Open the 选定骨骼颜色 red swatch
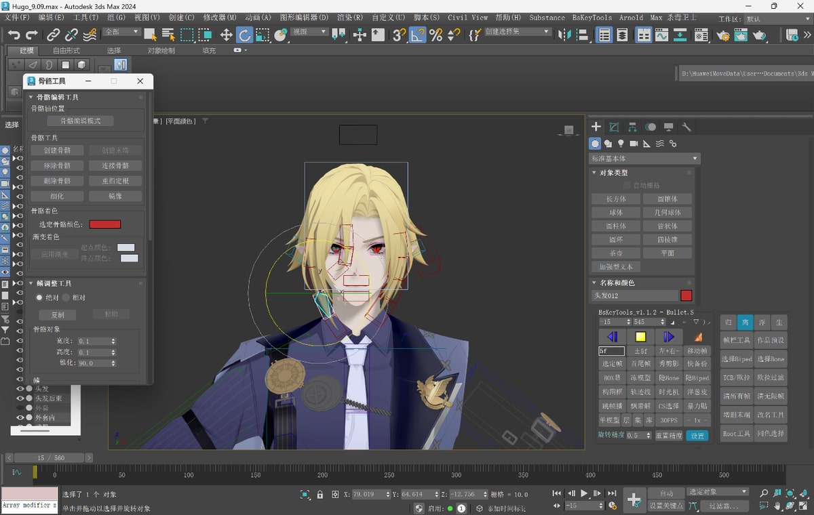 pyautogui.click(x=104, y=224)
